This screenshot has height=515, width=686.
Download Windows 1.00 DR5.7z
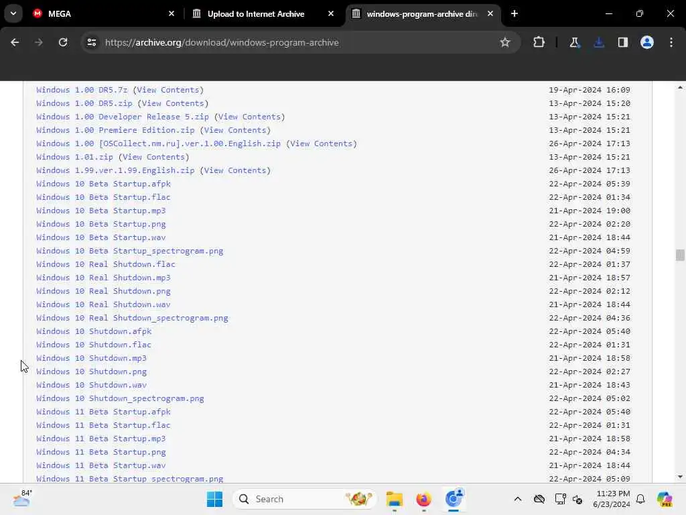point(82,90)
